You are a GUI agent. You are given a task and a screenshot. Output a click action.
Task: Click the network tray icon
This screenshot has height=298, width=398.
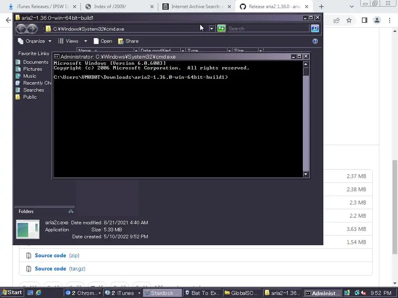tap(357, 293)
